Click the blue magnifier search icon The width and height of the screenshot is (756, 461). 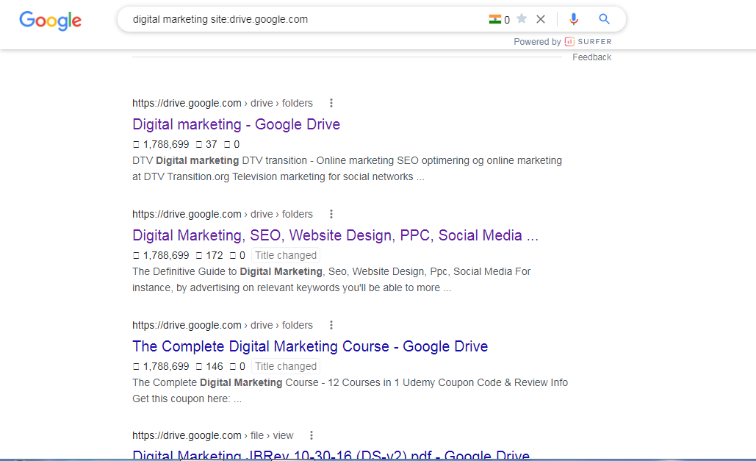[x=604, y=19]
